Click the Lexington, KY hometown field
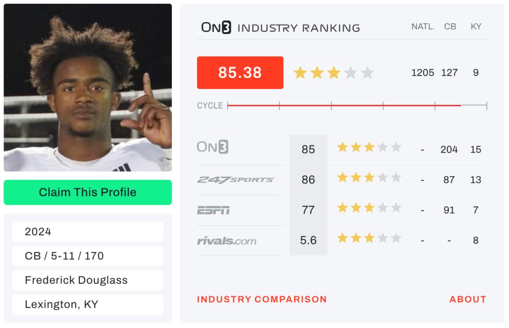Viewport: 509px width, 328px height. [x=88, y=304]
